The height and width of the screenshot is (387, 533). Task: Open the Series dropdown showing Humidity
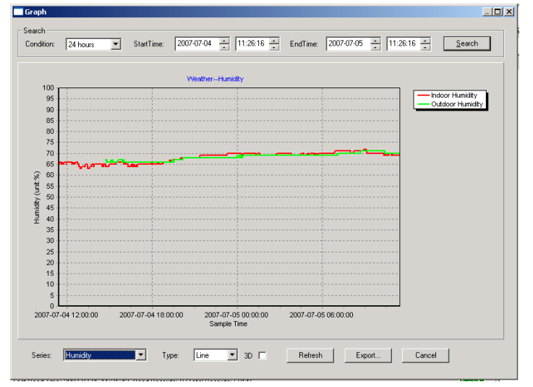(x=105, y=355)
